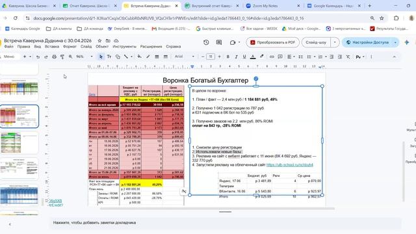Star the presentation document
The image size is (416, 234).
pos(99,40)
